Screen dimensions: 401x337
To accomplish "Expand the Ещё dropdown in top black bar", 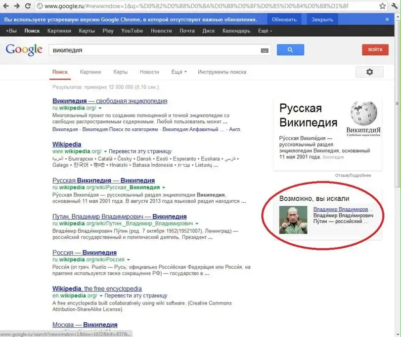I will click(x=265, y=31).
